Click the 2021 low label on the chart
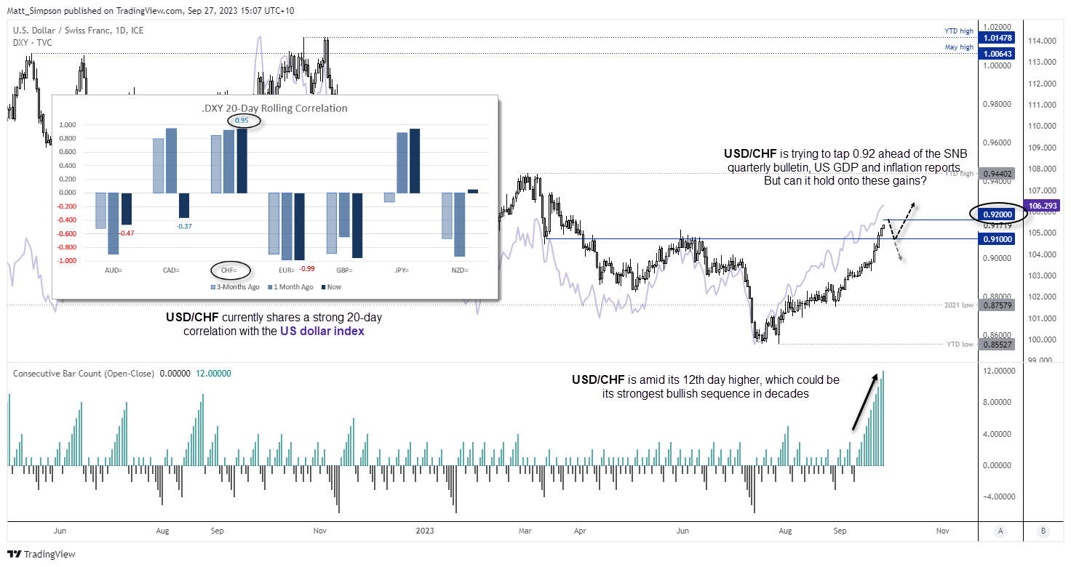Viewport: 1071px width, 567px height. (960, 305)
